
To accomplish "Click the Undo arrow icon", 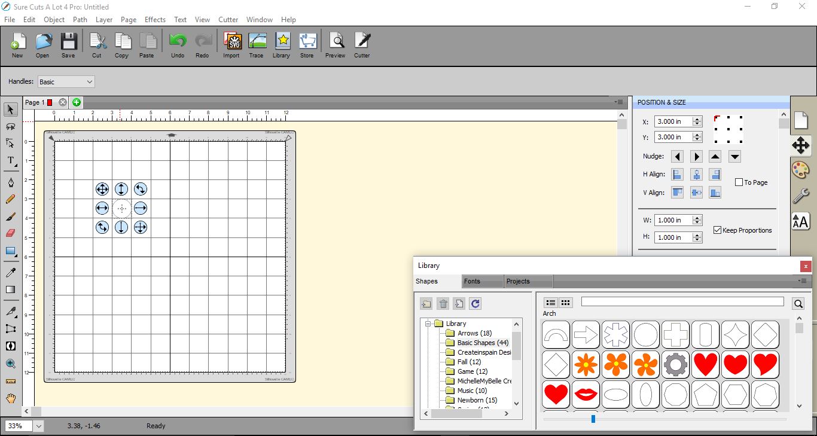I will tap(178, 44).
